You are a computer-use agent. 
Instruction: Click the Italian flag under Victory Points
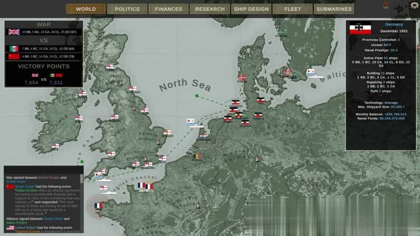click(x=53, y=76)
